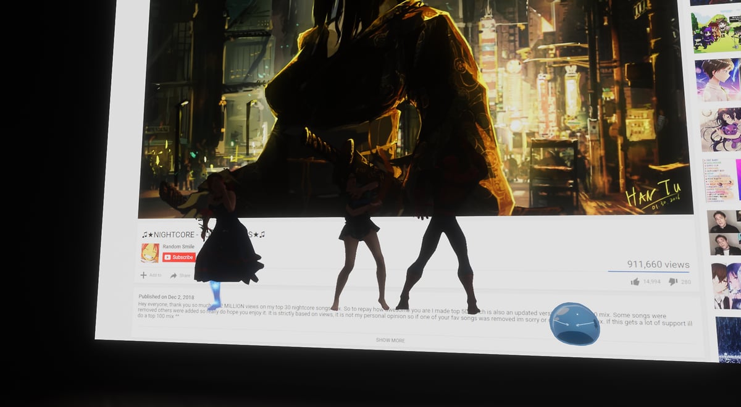Open the thumbnail with two men's faces
Screen dimensions: 741x407
tap(724, 232)
